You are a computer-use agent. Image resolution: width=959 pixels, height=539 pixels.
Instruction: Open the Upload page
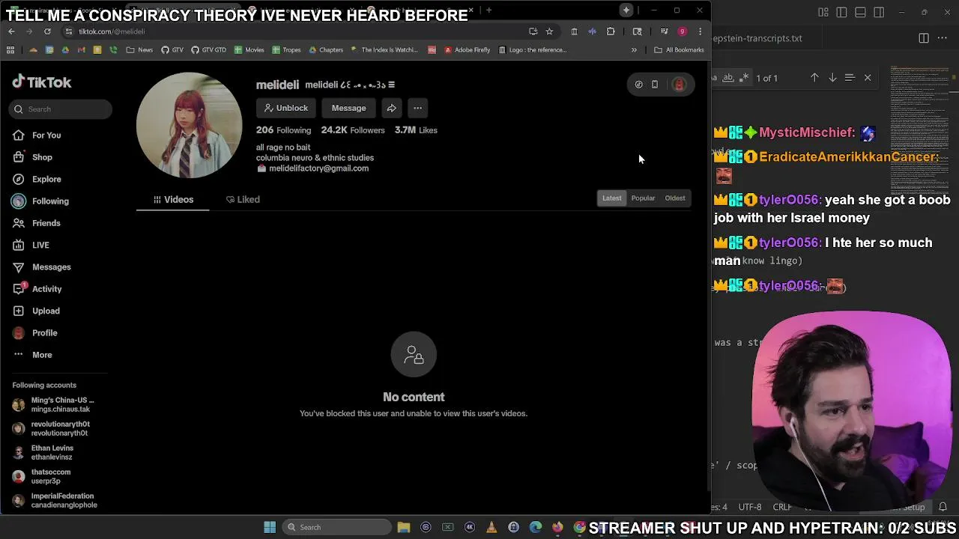coord(37,311)
